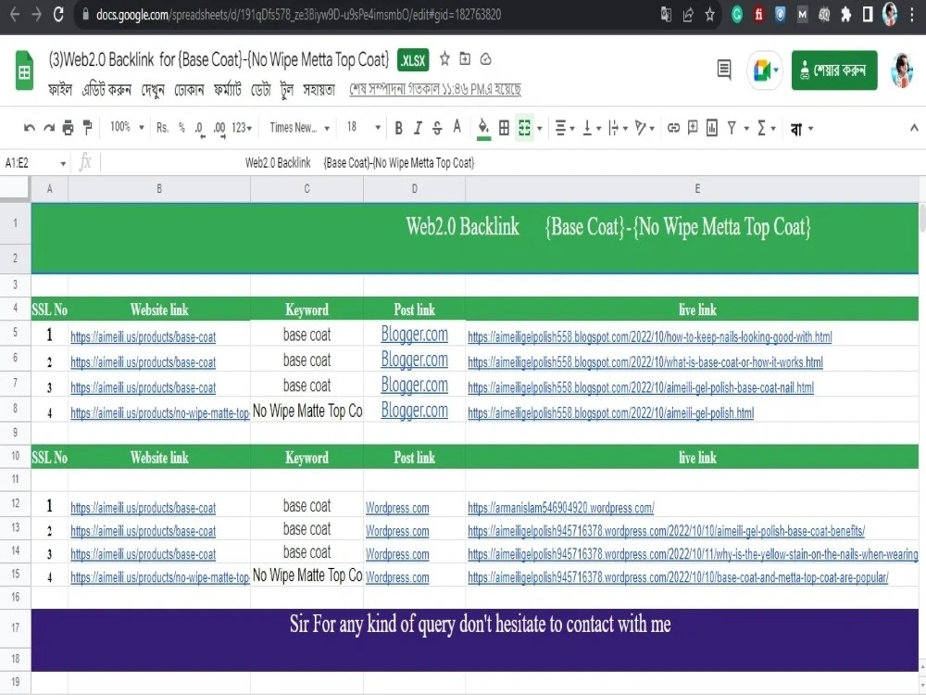Click Increase decimal places

(219, 128)
